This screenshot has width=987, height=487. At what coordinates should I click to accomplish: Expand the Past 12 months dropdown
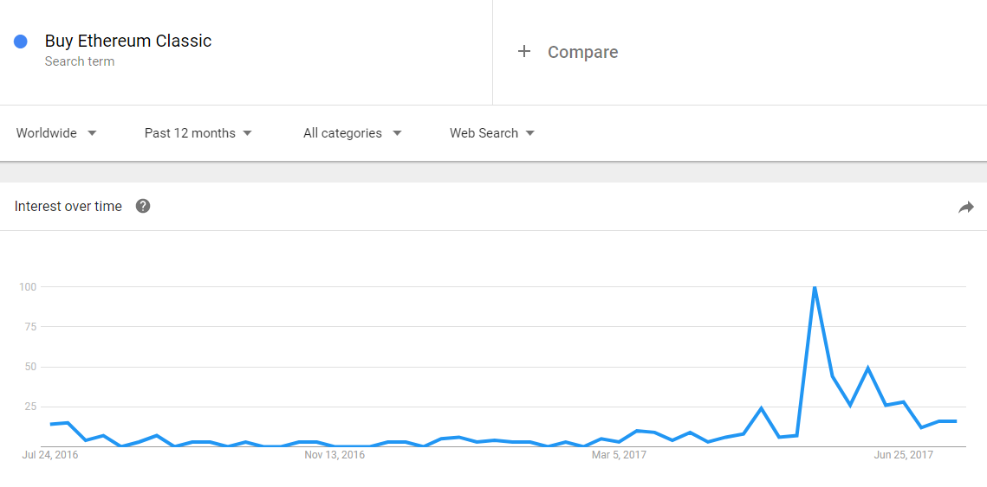[x=198, y=133]
